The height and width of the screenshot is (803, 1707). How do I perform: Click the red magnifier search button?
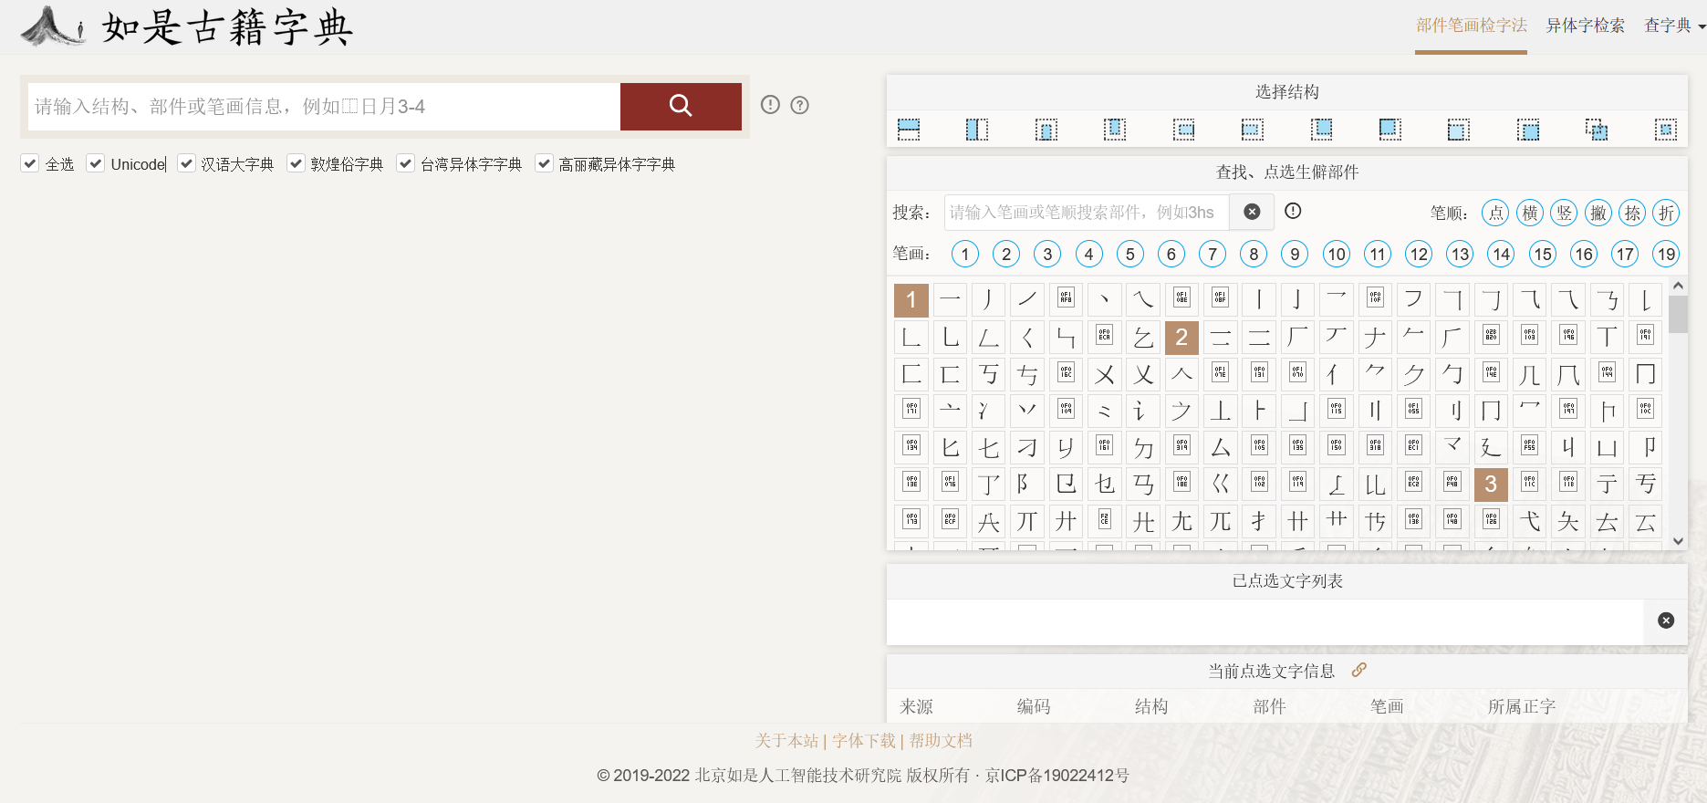(x=680, y=106)
